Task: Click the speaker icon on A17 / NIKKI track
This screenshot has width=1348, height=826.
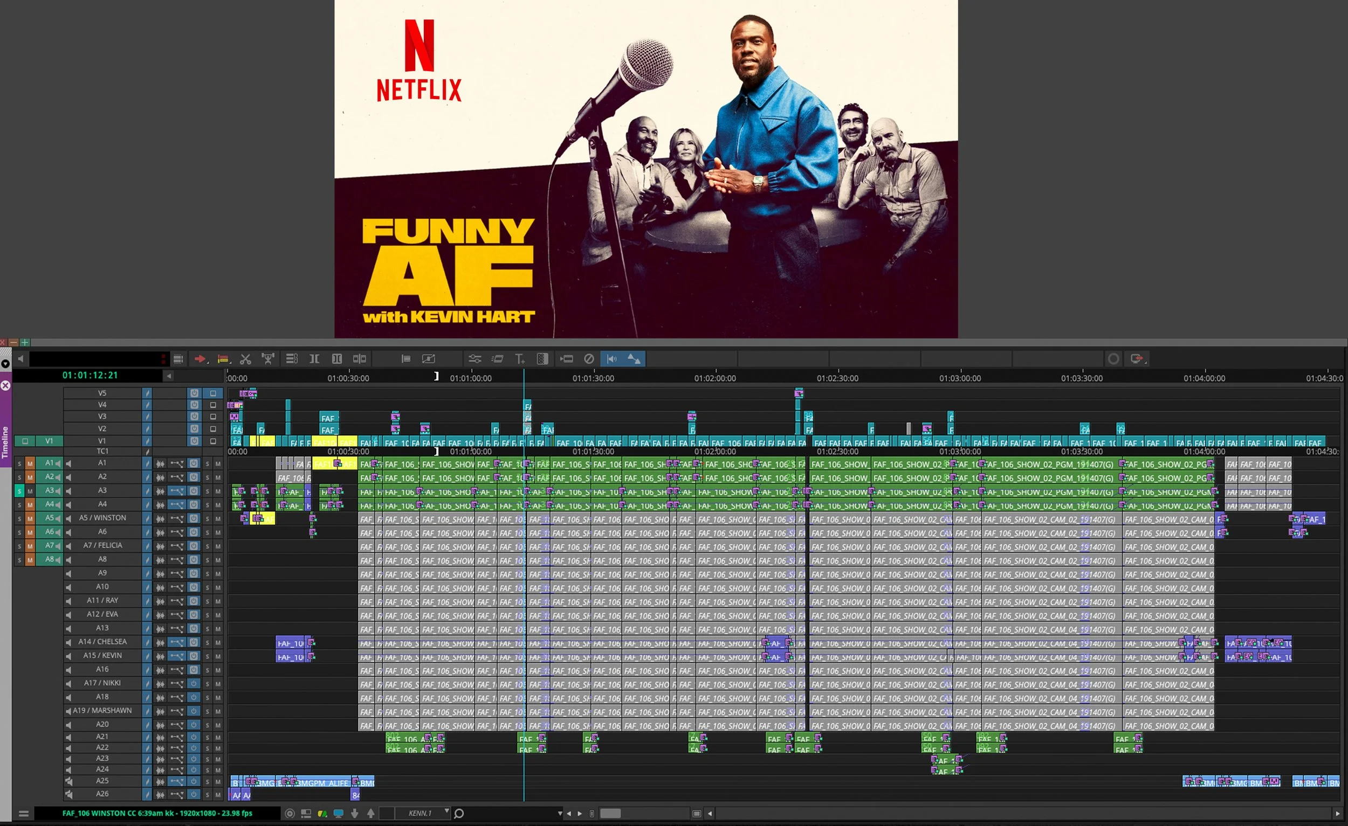Action: [x=68, y=683]
